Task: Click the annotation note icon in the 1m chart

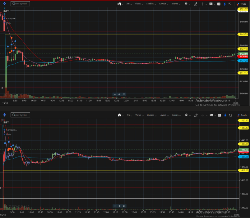Action: point(211,115)
